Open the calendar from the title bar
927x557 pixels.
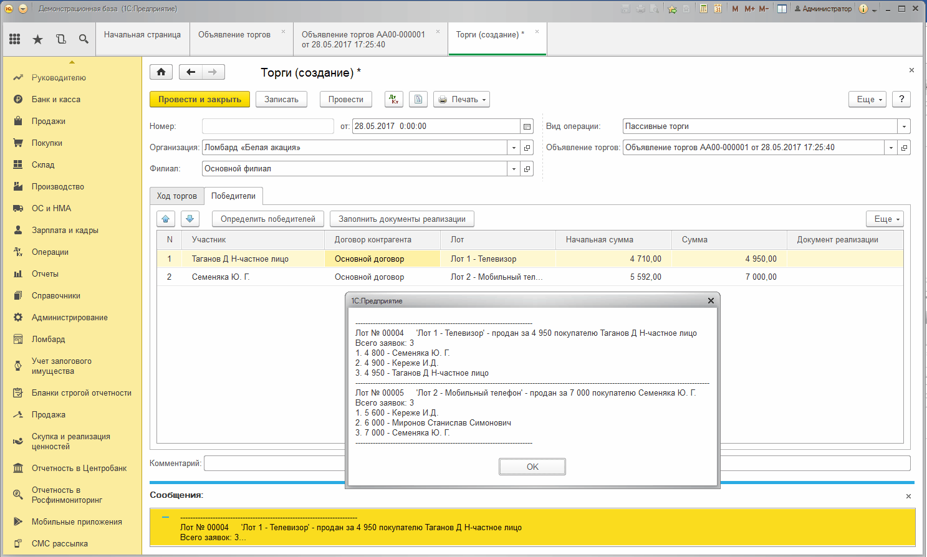point(718,9)
